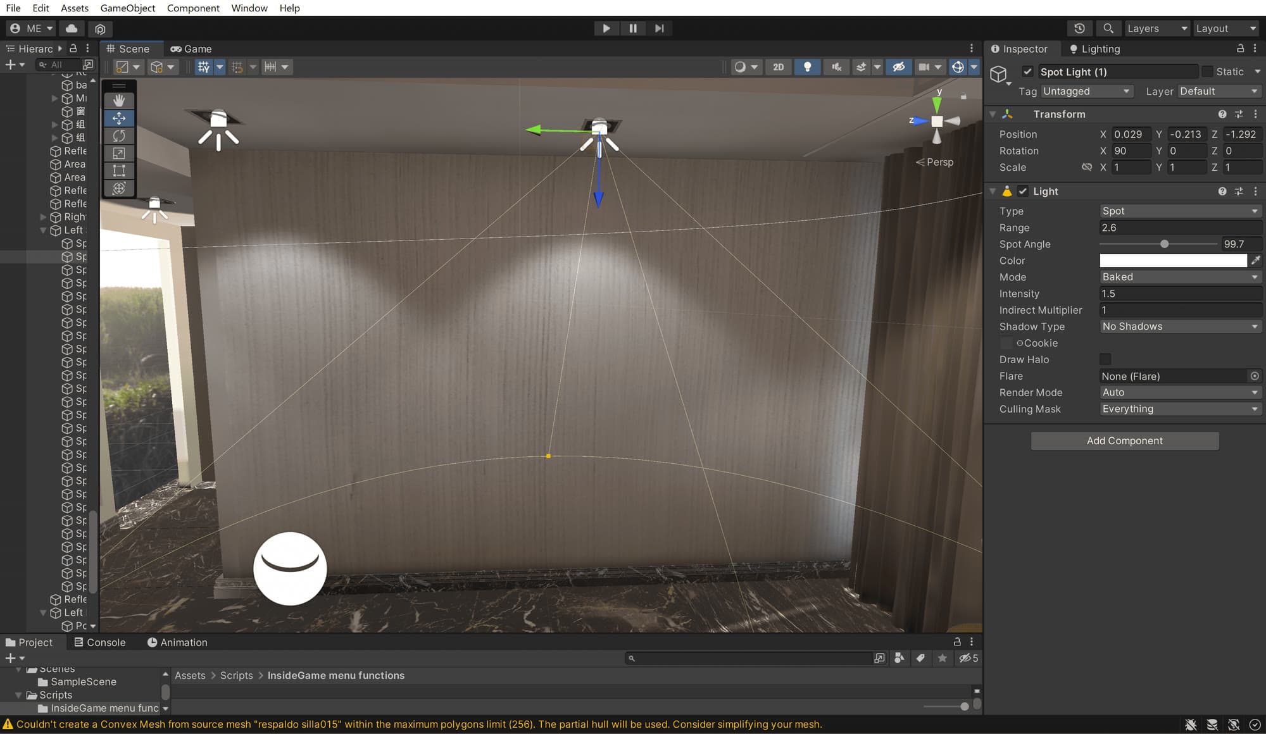Open the Tag Untagged dropdown
Image resolution: width=1266 pixels, height=734 pixels.
[x=1086, y=91]
